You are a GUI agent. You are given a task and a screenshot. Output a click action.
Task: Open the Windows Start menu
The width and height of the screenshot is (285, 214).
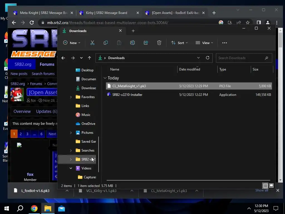point(7,208)
